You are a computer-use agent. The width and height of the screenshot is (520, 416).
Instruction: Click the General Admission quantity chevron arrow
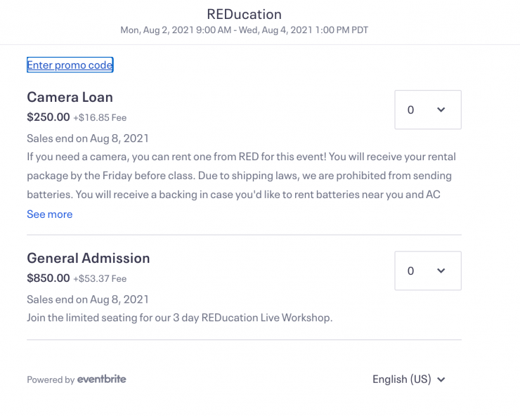tap(441, 271)
